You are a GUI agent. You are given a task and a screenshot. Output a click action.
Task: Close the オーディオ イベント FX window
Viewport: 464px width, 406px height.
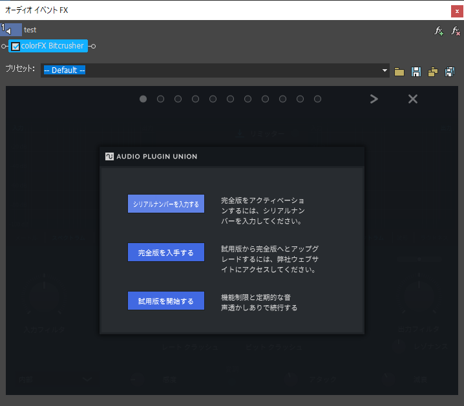click(x=457, y=11)
